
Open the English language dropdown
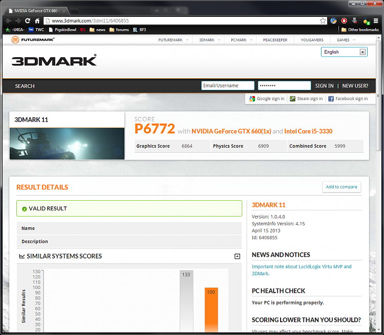(x=344, y=52)
